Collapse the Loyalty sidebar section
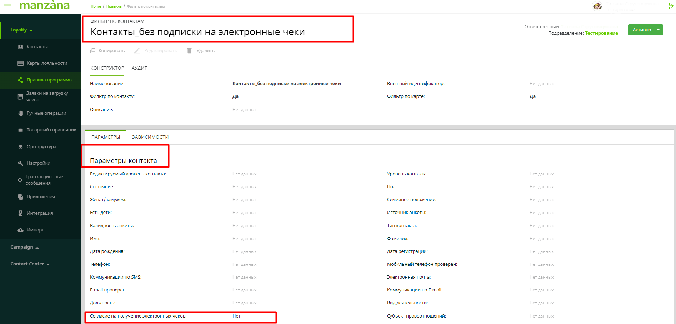The width and height of the screenshot is (676, 324). [x=21, y=30]
